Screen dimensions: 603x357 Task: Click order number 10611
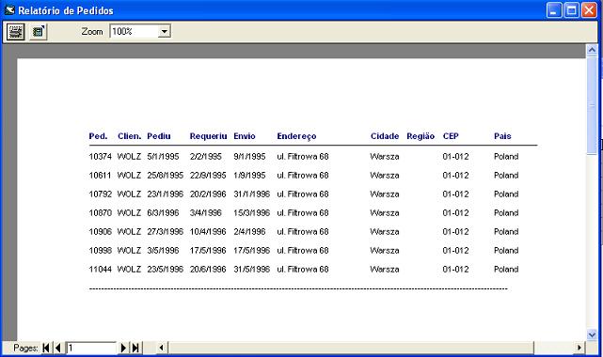(x=100, y=176)
